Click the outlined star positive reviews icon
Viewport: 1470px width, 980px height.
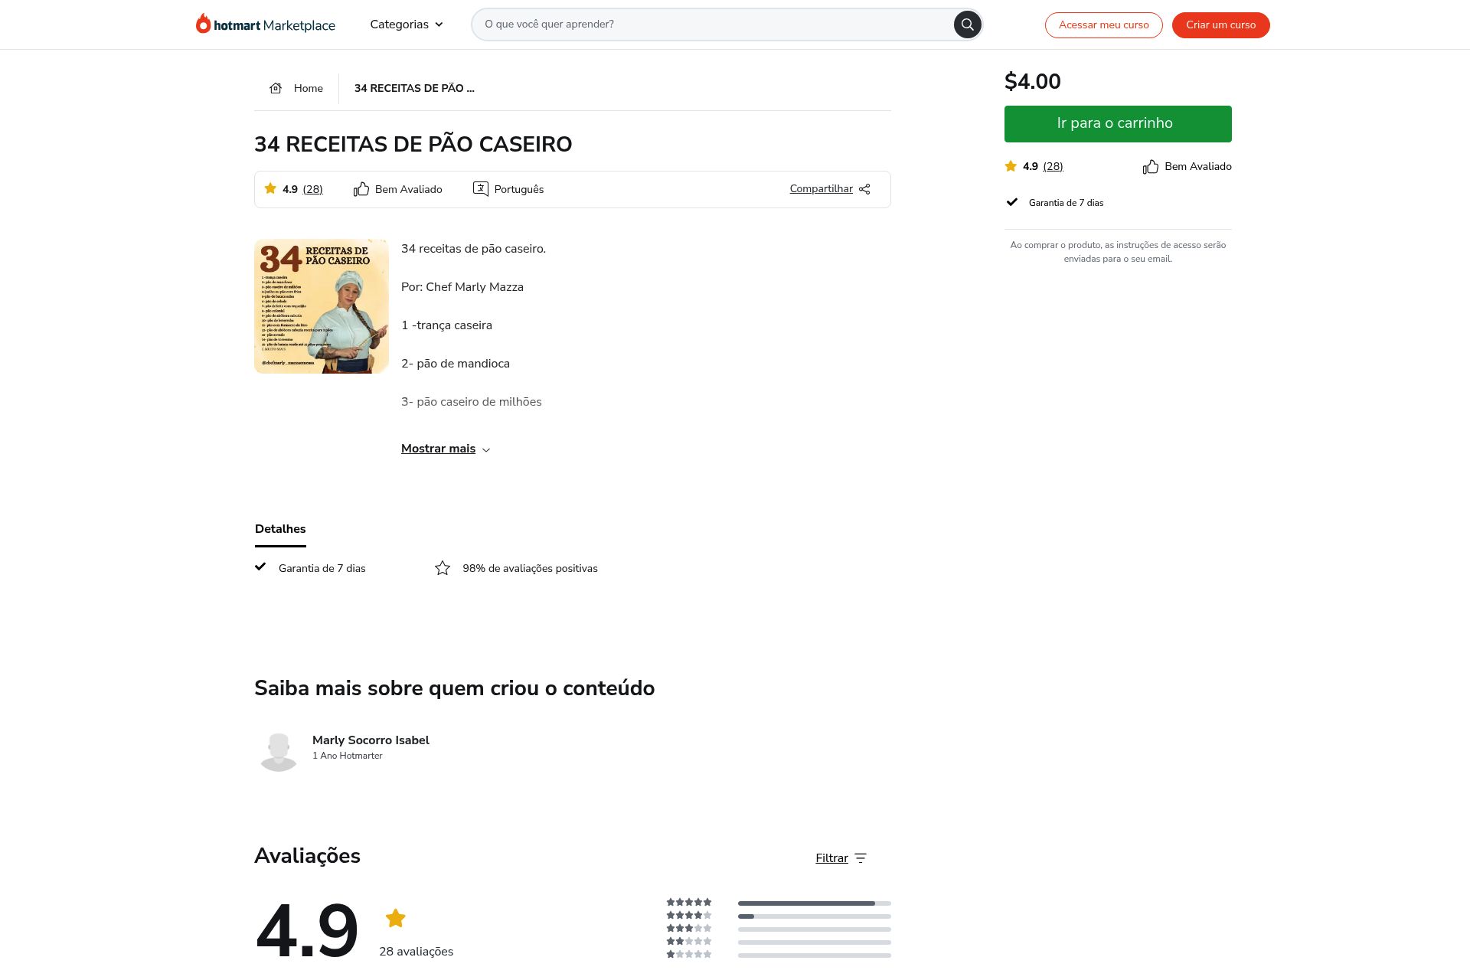(x=443, y=568)
